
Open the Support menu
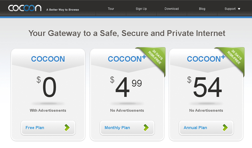[230, 9]
